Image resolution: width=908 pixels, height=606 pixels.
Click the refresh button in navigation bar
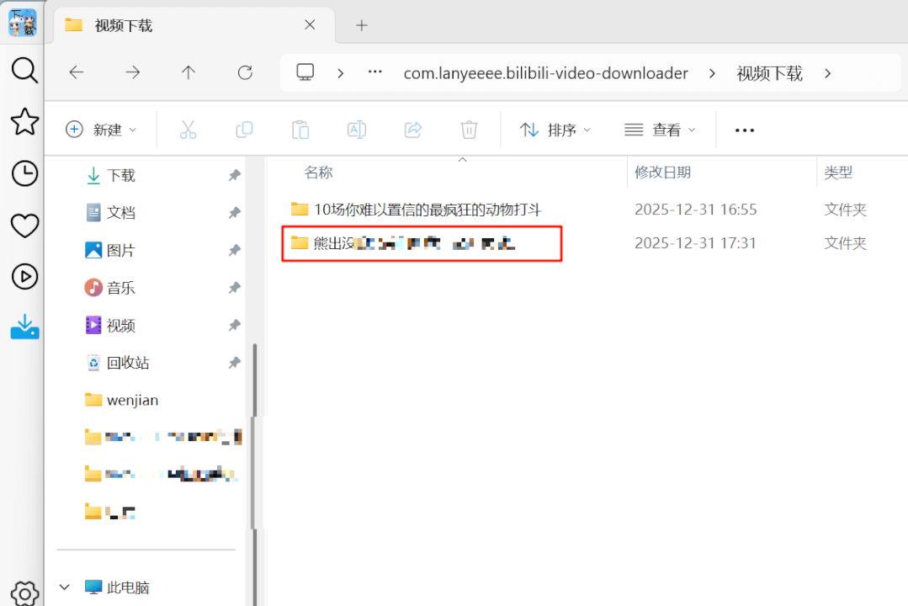pyautogui.click(x=245, y=73)
